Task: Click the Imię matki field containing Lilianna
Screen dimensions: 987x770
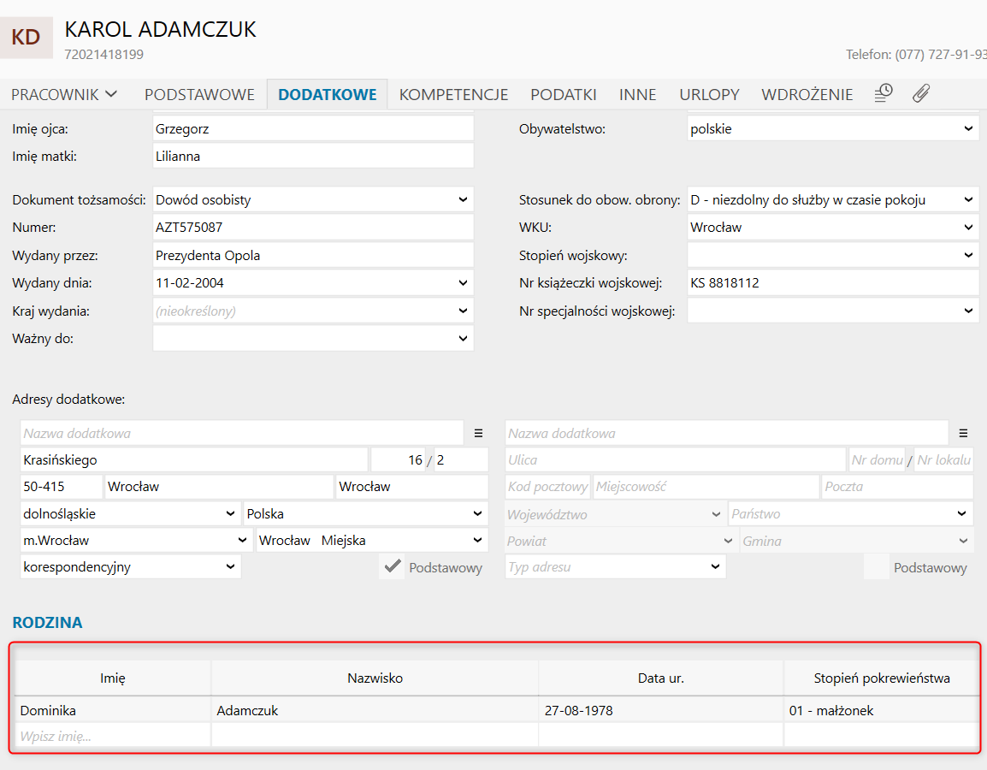Action: (313, 156)
